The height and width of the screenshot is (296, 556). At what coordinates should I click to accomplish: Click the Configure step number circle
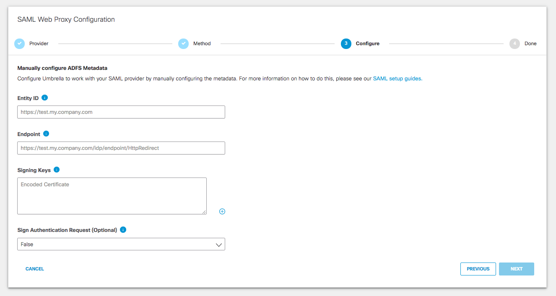[x=346, y=43]
